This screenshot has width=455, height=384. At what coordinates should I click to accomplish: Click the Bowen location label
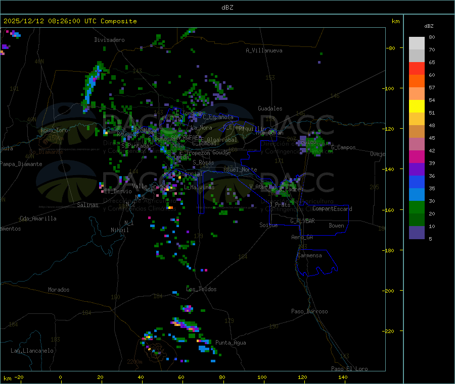click(x=337, y=226)
